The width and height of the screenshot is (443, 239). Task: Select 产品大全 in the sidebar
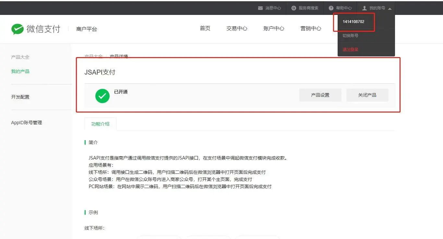pyautogui.click(x=20, y=57)
